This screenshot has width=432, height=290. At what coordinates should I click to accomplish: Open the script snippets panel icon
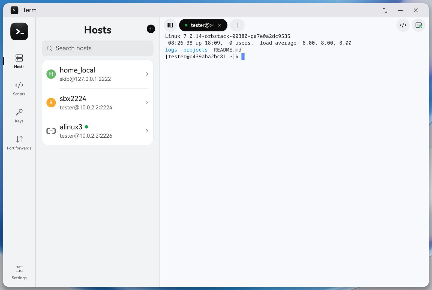[x=403, y=25]
